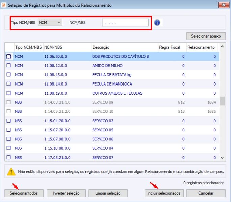The width and height of the screenshot is (231, 202).
Task: Click the Regra Fiscal value 813
Action: (181, 111)
